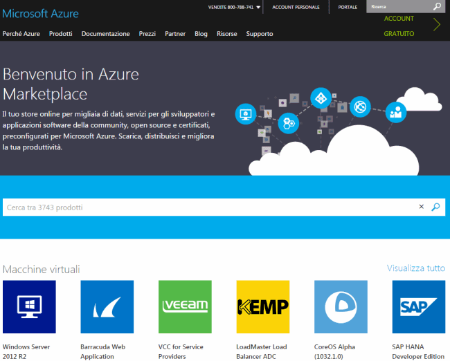450x361 pixels.
Task: Go to PORTALE link
Action: [x=348, y=7]
